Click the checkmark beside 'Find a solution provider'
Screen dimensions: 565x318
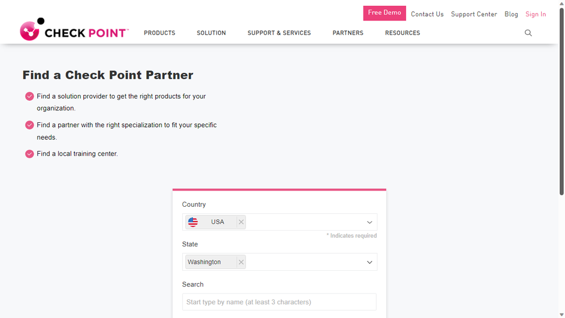pos(30,96)
